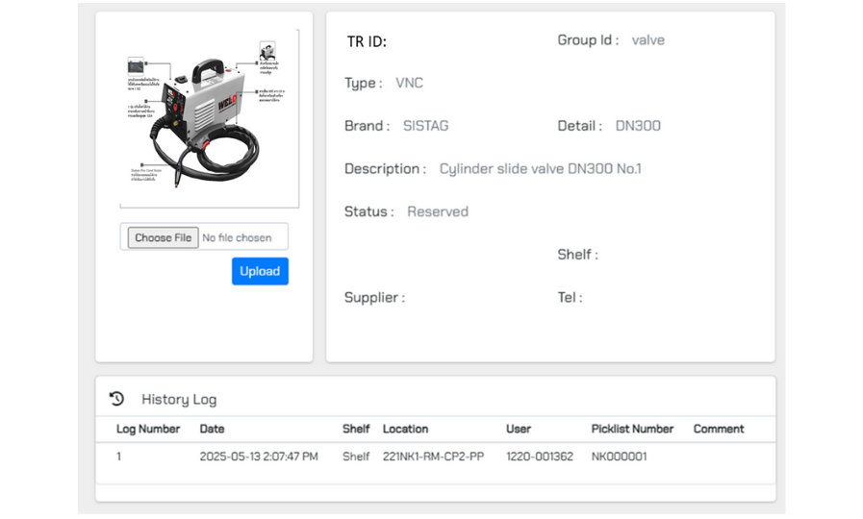
Task: Click the History Log heading
Action: (179, 399)
